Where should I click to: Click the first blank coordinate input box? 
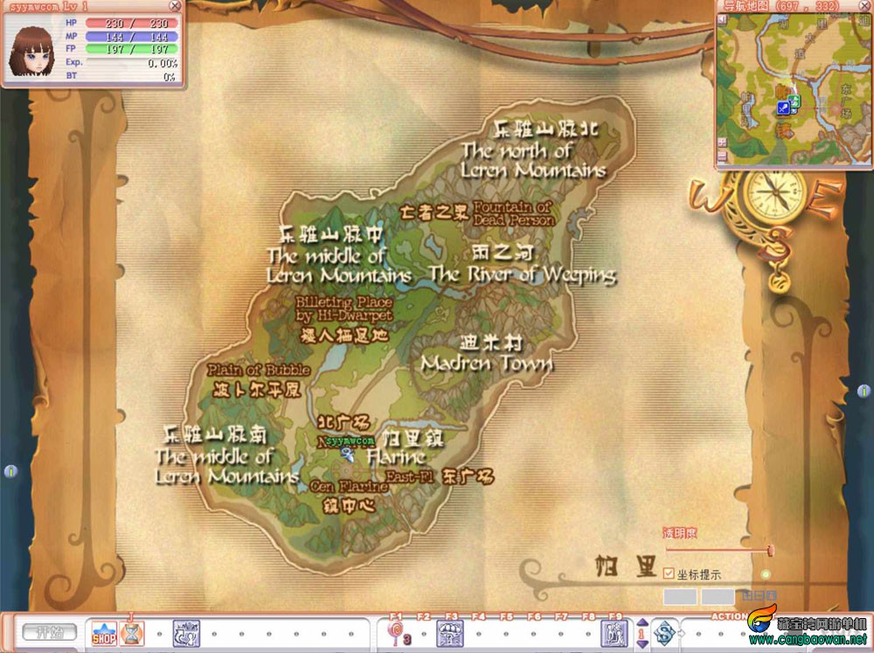[x=679, y=597]
